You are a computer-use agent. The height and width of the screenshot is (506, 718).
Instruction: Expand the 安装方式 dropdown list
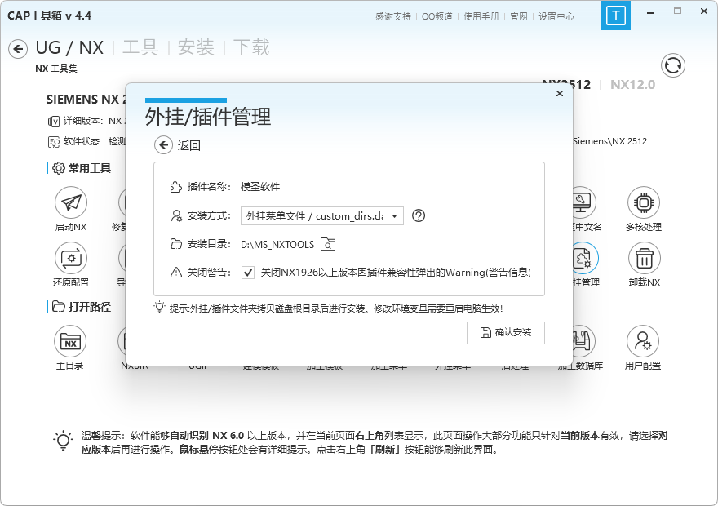click(394, 216)
